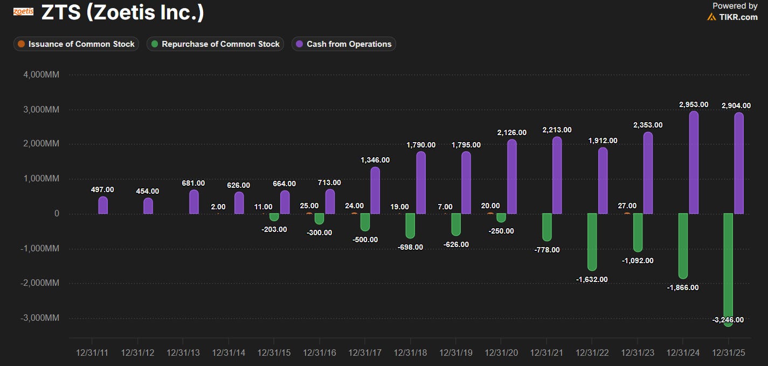Open the TIKR.com link
Screen dimensions: 768x366
click(x=738, y=17)
